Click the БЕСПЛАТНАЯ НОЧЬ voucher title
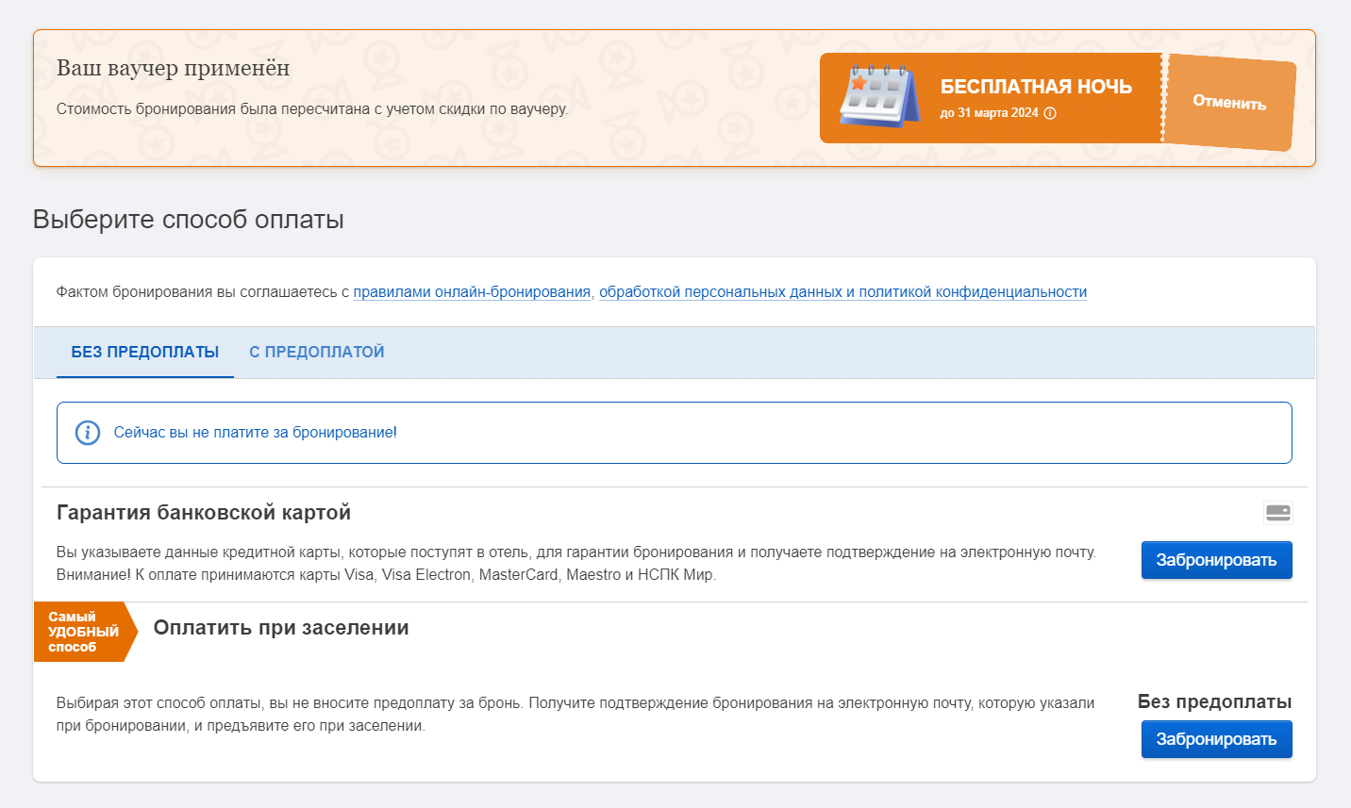The width and height of the screenshot is (1351, 808). tap(1036, 87)
